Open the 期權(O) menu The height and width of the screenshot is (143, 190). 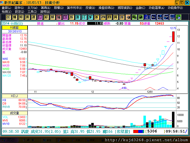(59, 8)
